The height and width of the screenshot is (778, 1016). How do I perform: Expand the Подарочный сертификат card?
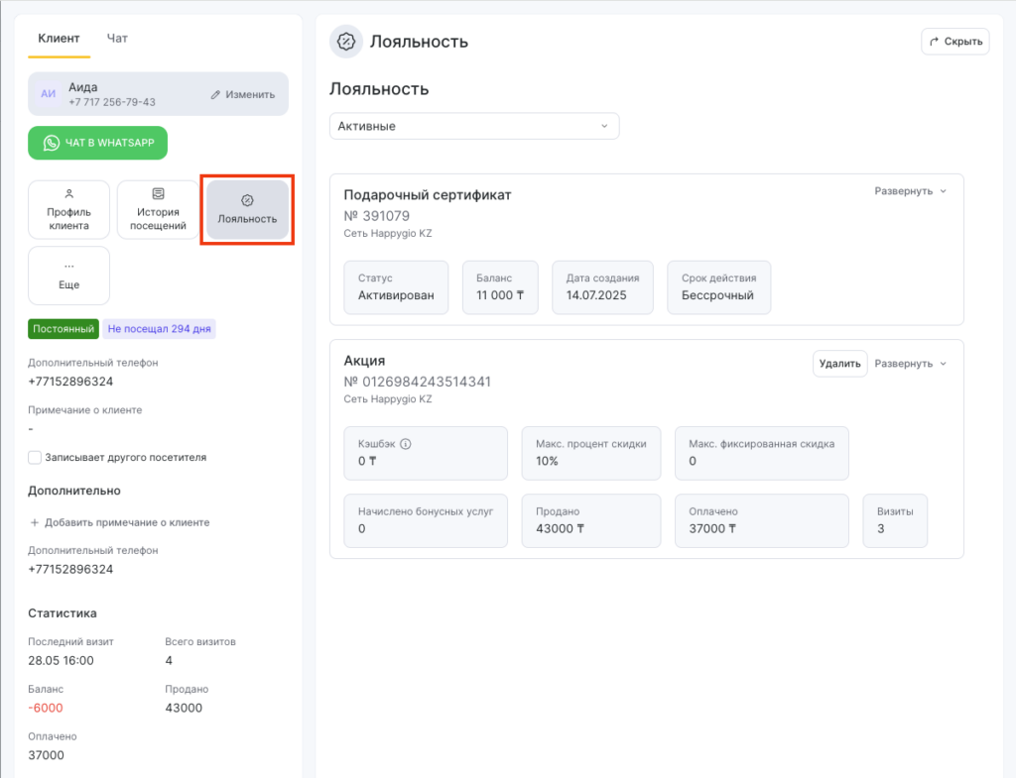point(910,191)
